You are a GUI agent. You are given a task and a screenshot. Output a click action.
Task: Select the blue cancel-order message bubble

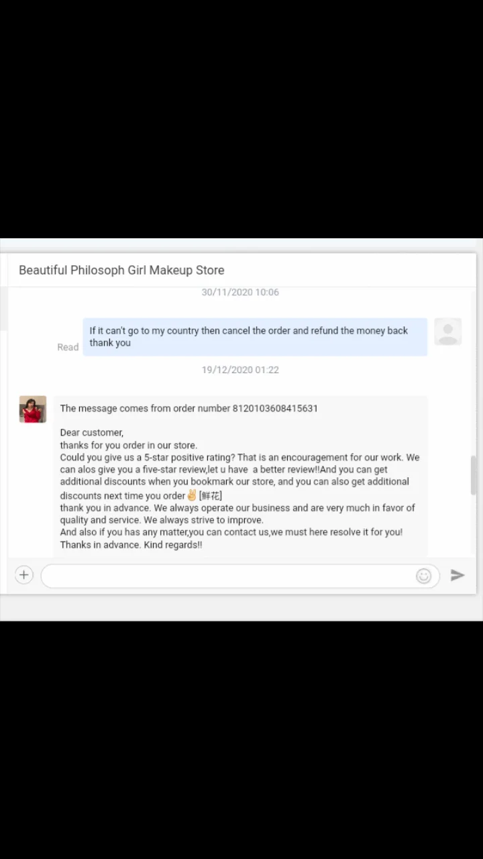(x=255, y=337)
